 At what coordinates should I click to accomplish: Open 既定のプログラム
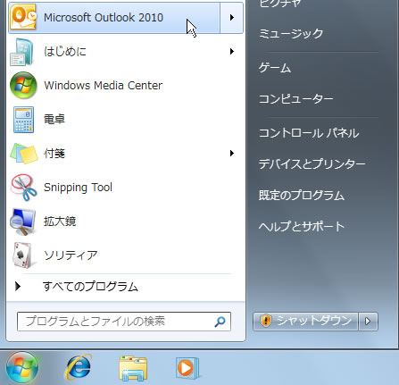coord(302,196)
